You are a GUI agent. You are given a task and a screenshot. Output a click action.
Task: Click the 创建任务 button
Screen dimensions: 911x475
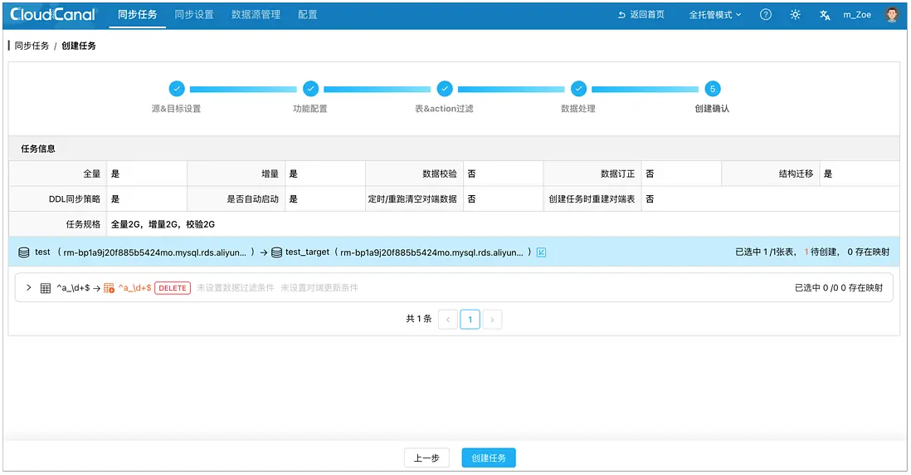pos(489,458)
